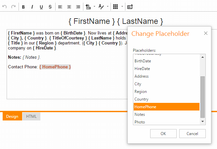Expand the table grid dropdown arrow
Viewport: 217px width, 149px height.
click(122, 7)
